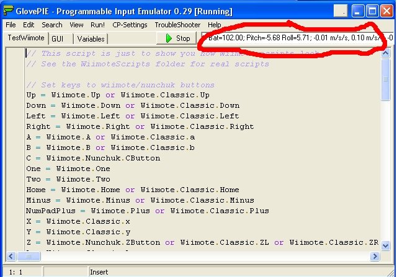Image resolution: width=397 pixels, height=277 pixels.
Task: Maximize the GlovePIE window
Action: coord(372,11)
